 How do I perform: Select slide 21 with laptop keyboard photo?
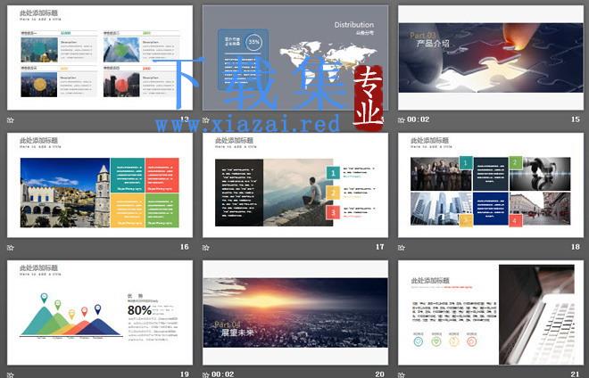pyautogui.click(x=491, y=313)
